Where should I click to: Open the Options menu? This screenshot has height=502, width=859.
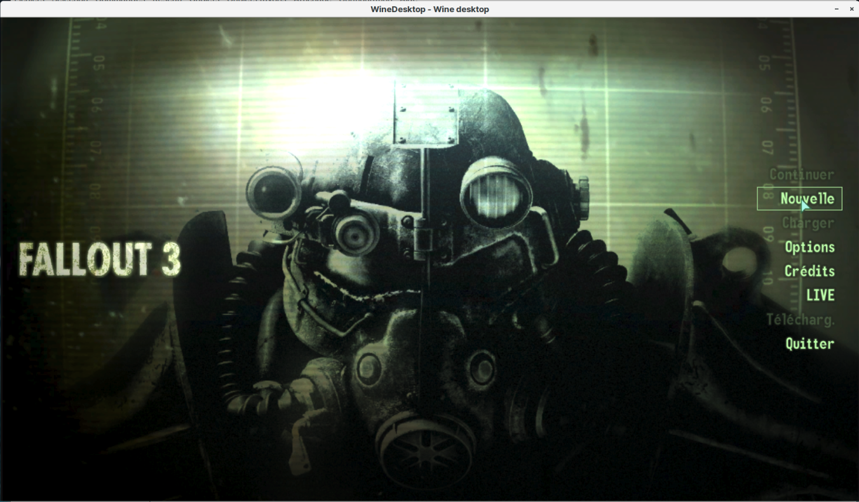(809, 247)
